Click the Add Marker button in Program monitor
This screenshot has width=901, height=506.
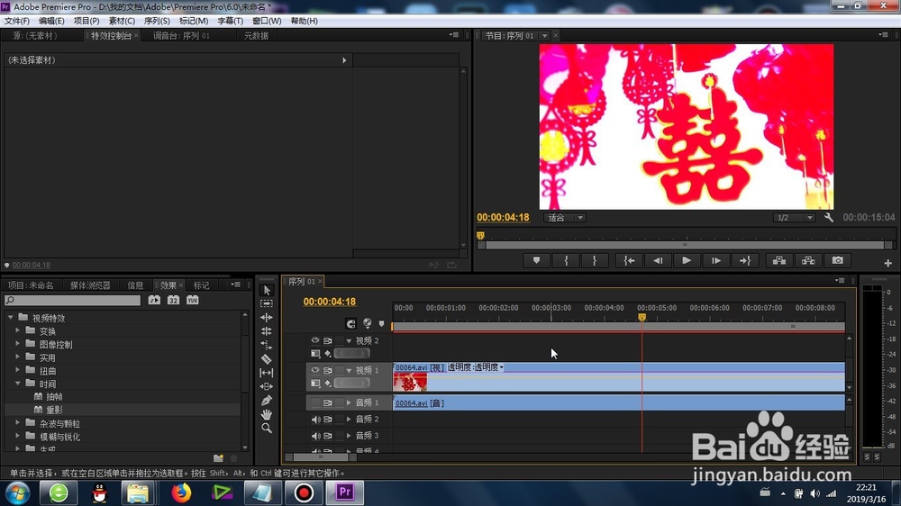(x=536, y=261)
